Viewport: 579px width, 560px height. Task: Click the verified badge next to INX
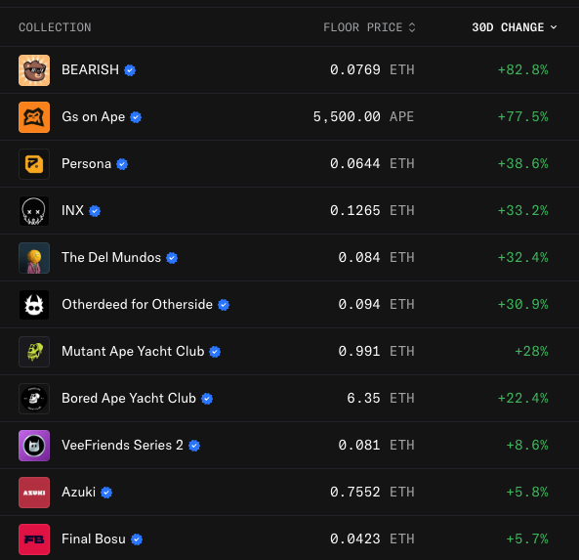95,211
